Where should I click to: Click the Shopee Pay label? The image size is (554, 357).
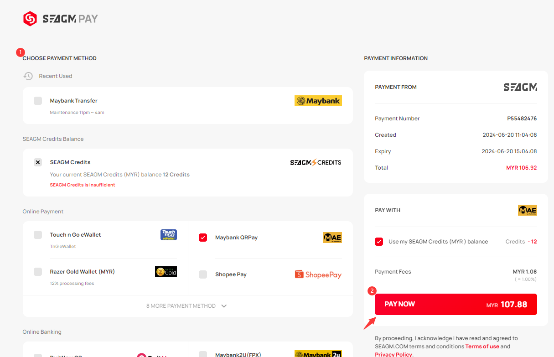pyautogui.click(x=231, y=274)
